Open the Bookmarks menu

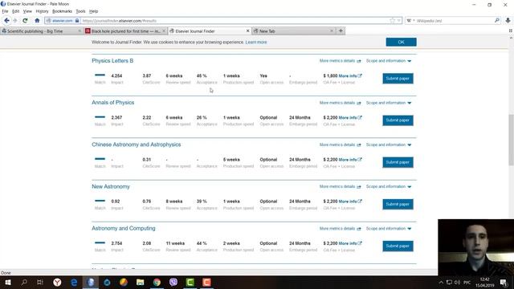click(62, 11)
